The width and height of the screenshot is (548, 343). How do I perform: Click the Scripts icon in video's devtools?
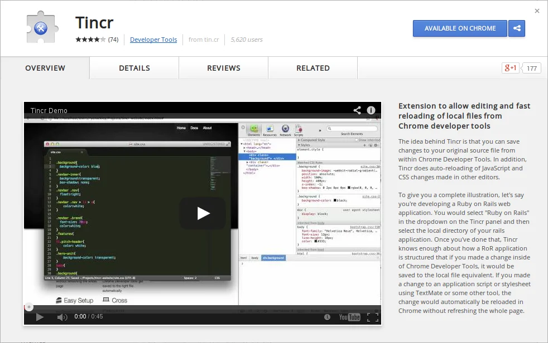click(x=299, y=130)
